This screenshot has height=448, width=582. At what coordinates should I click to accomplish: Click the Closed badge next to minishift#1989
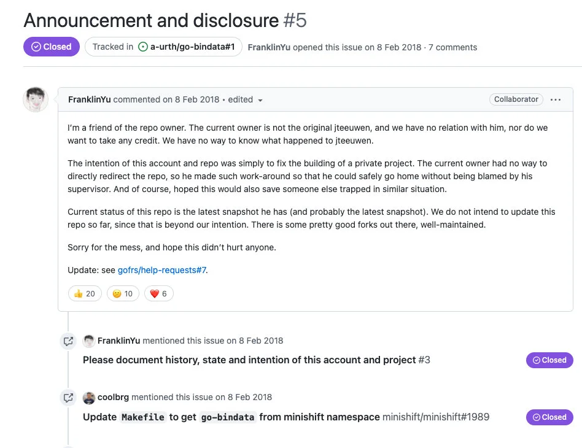tap(549, 417)
